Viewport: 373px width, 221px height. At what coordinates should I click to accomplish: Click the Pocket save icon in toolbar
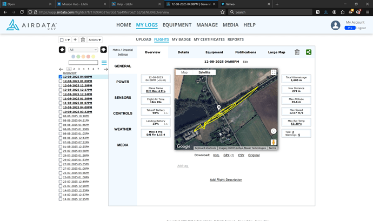[x=317, y=12]
